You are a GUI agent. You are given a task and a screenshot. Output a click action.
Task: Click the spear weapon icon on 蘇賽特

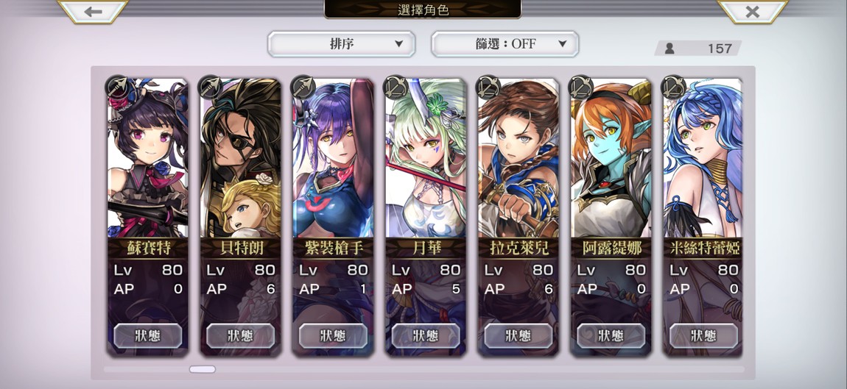pyautogui.click(x=117, y=87)
